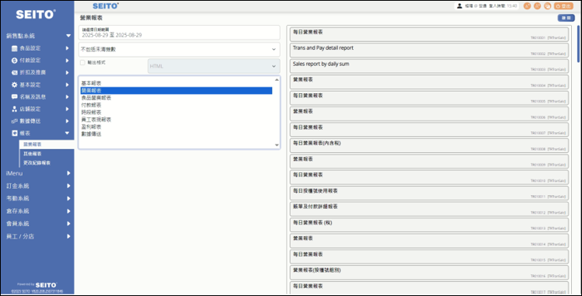Collapse the 報表 submenu arrow
Image resolution: width=582 pixels, height=296 pixels.
click(67, 133)
